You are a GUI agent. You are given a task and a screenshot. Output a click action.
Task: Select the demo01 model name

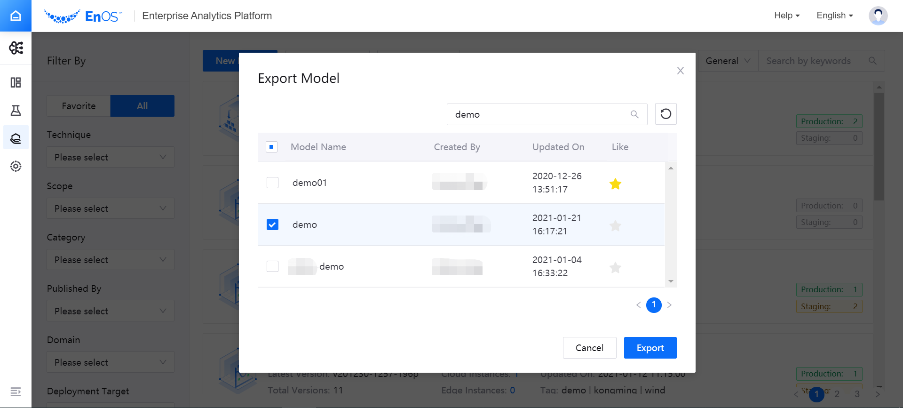coord(309,183)
